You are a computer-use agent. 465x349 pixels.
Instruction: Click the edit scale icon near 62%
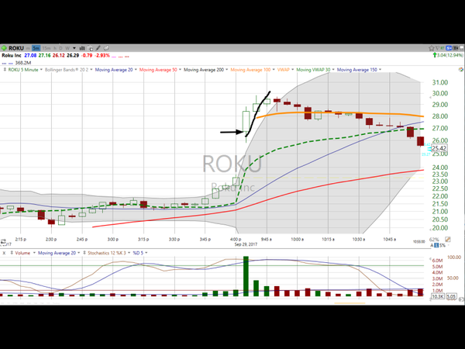pyautogui.click(x=447, y=239)
